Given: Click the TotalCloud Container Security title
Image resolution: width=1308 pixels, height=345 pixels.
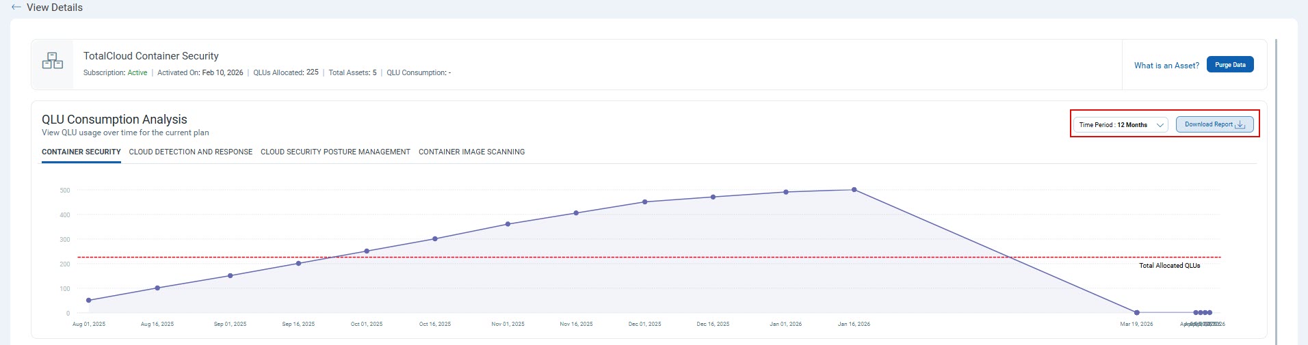Looking at the screenshot, I should pos(151,56).
